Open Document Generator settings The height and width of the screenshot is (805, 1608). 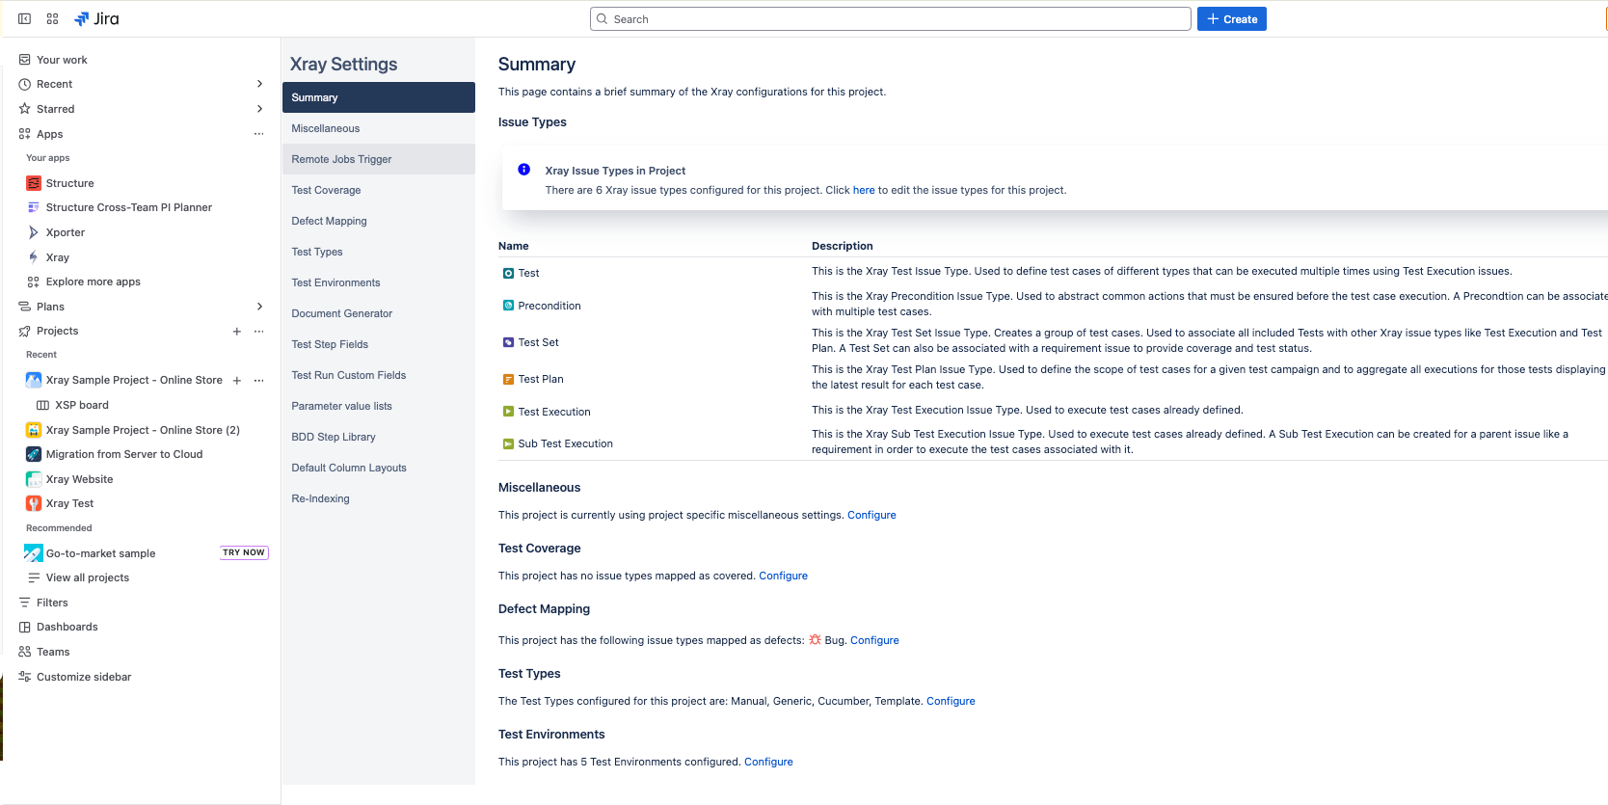pyautogui.click(x=379, y=313)
